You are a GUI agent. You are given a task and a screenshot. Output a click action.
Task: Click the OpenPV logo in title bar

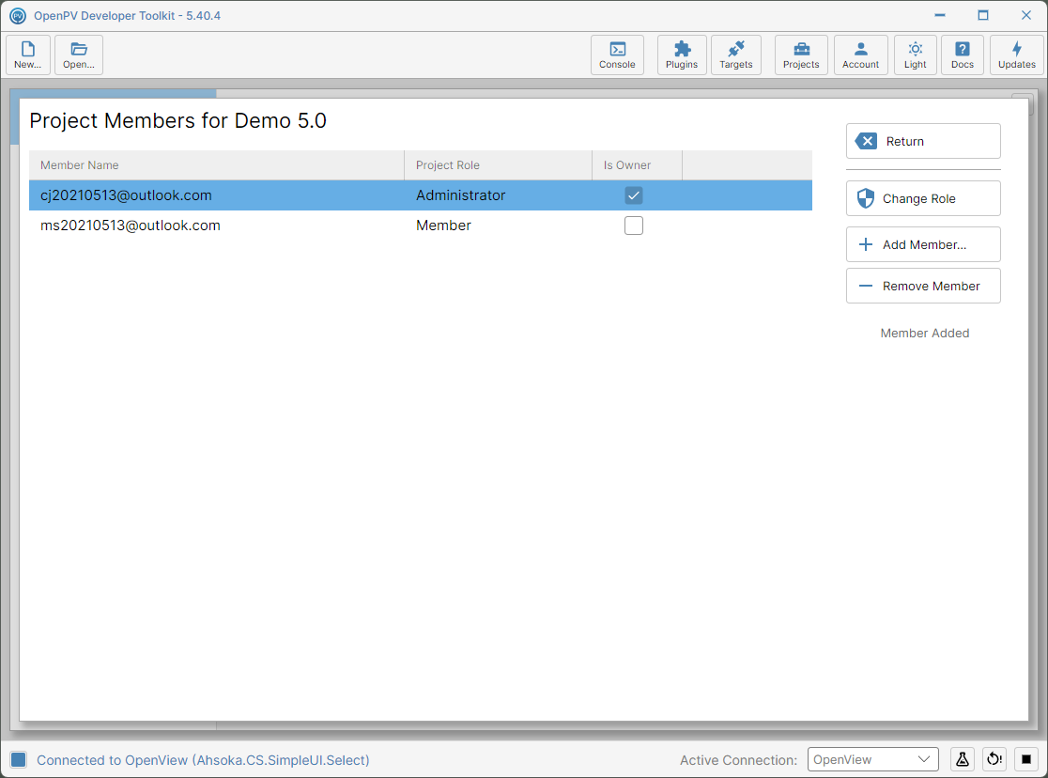(x=18, y=15)
